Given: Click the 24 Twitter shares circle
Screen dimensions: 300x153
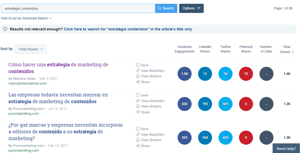Looking at the screenshot, I should pos(225,74).
